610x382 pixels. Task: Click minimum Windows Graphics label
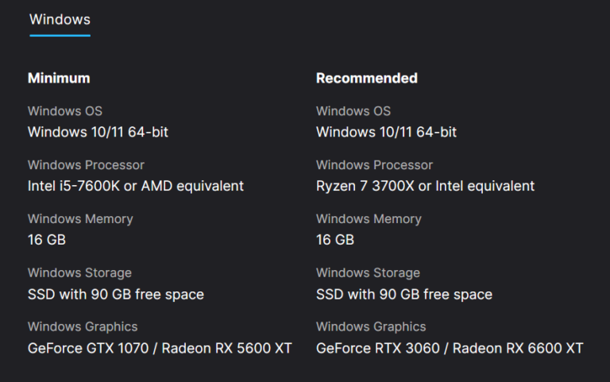(83, 326)
